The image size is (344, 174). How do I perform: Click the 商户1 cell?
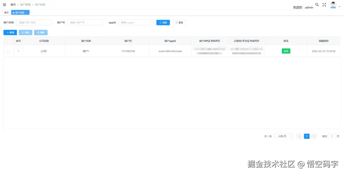[x=86, y=51]
